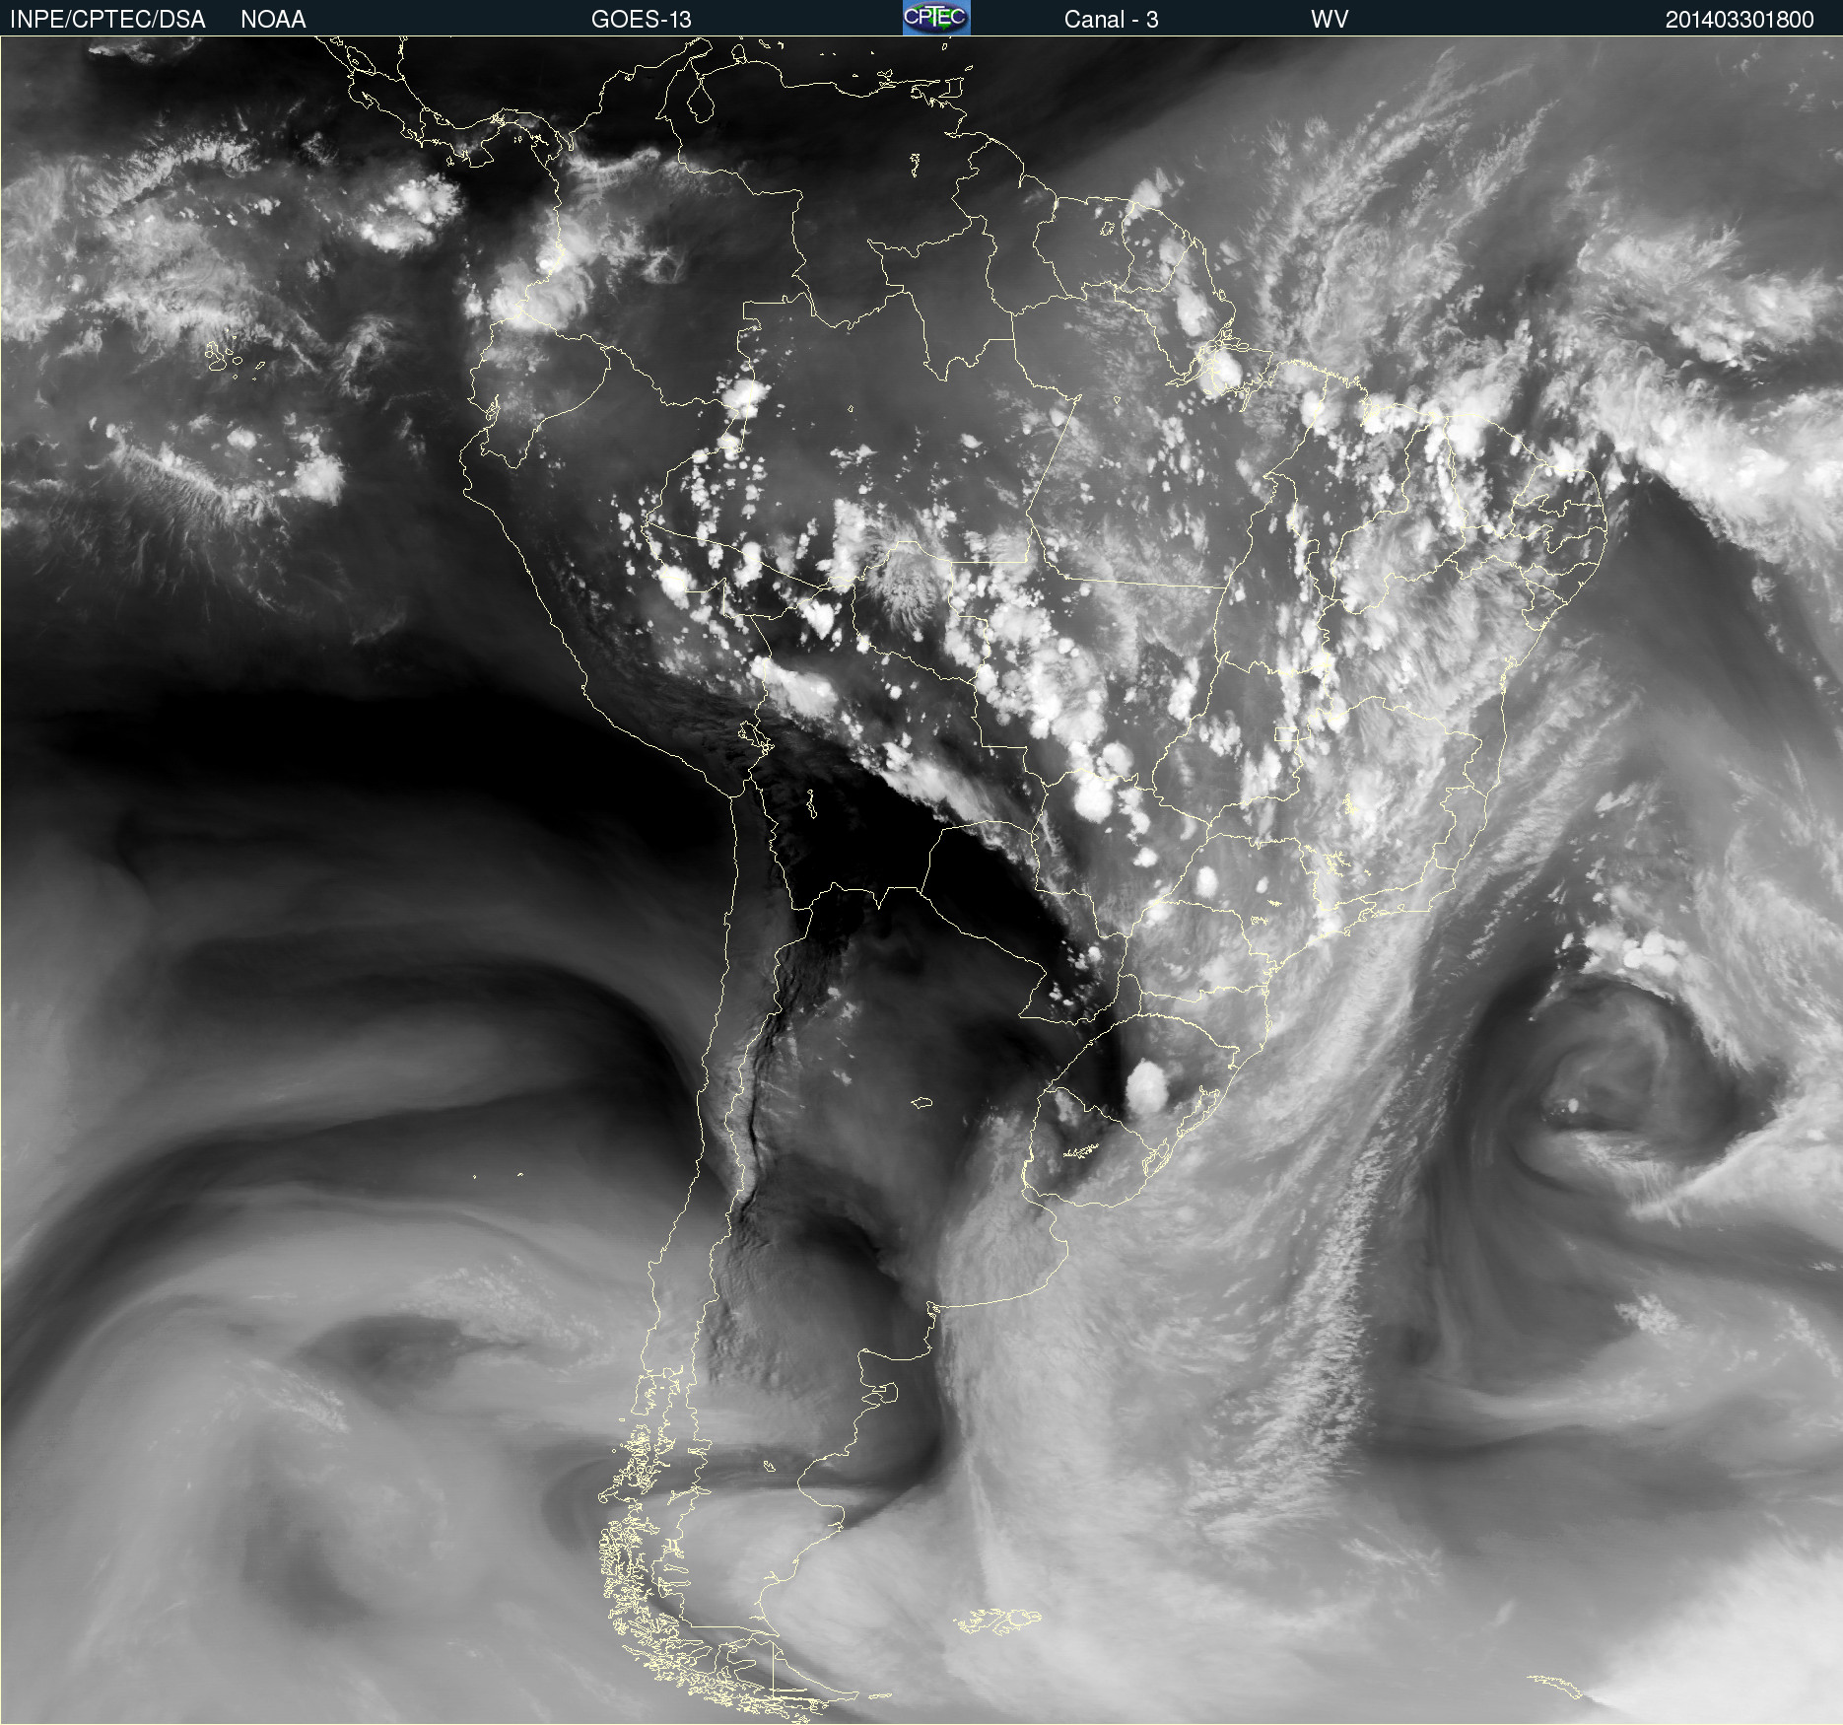
Task: Click the GOES-13 satellite label
Action: [641, 20]
